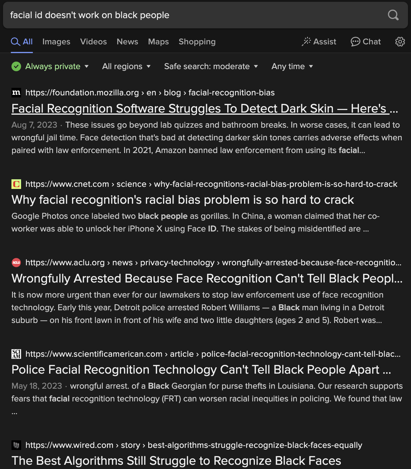
Task: Open Safe search: moderate dropdown
Action: click(211, 66)
